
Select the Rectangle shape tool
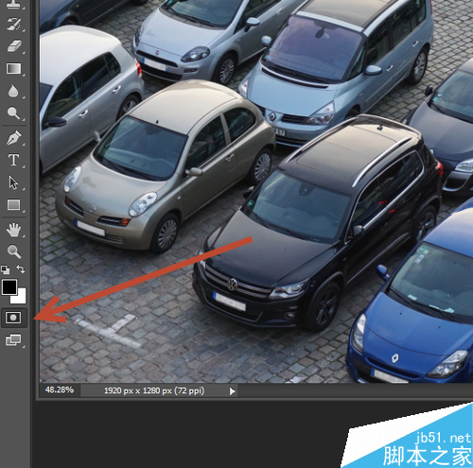13,205
